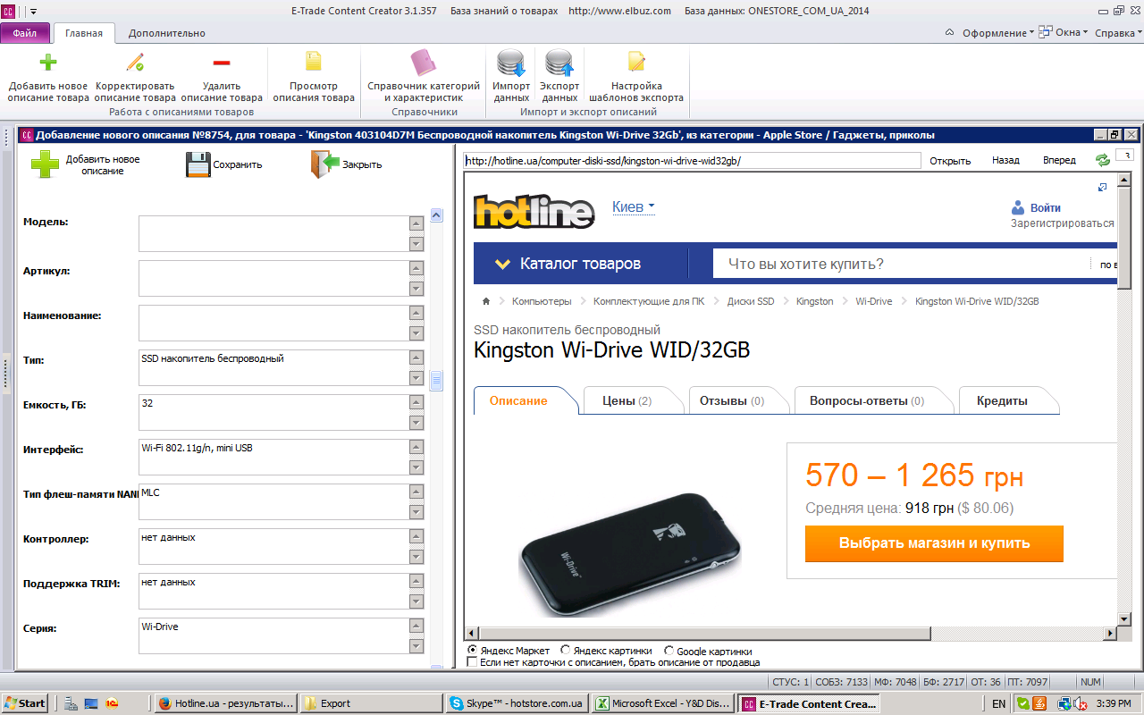The width and height of the screenshot is (1144, 715).
Task: Open the export templates settings icon
Action: pos(636,62)
